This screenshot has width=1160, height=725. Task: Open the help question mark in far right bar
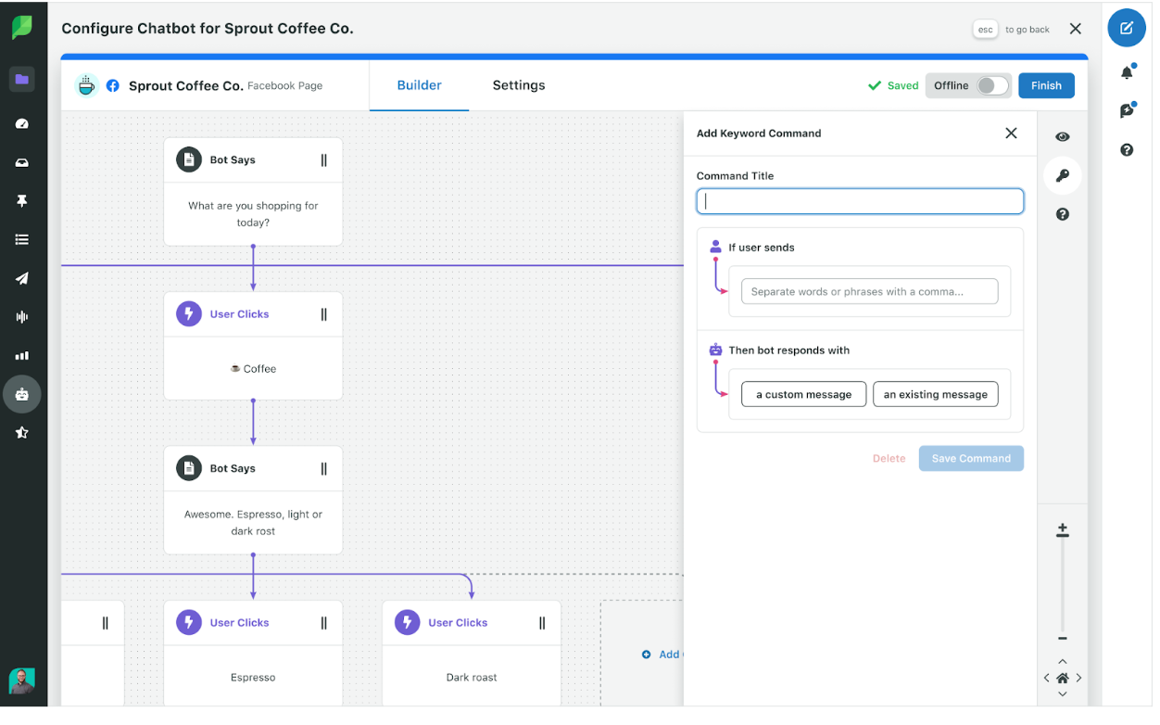(x=1127, y=149)
